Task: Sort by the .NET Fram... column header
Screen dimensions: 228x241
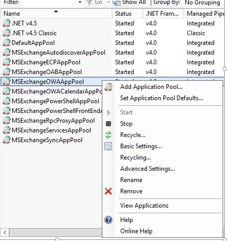Action: pyautogui.click(x=163, y=14)
